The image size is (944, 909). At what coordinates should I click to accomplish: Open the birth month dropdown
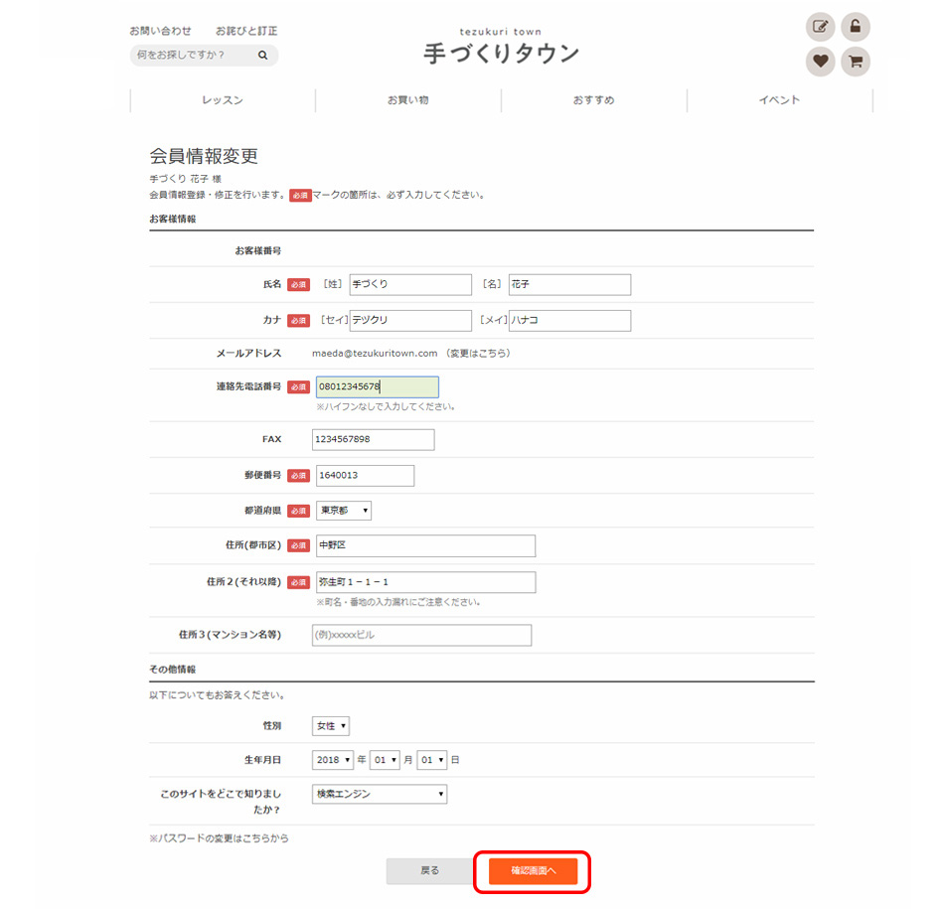tap(385, 760)
